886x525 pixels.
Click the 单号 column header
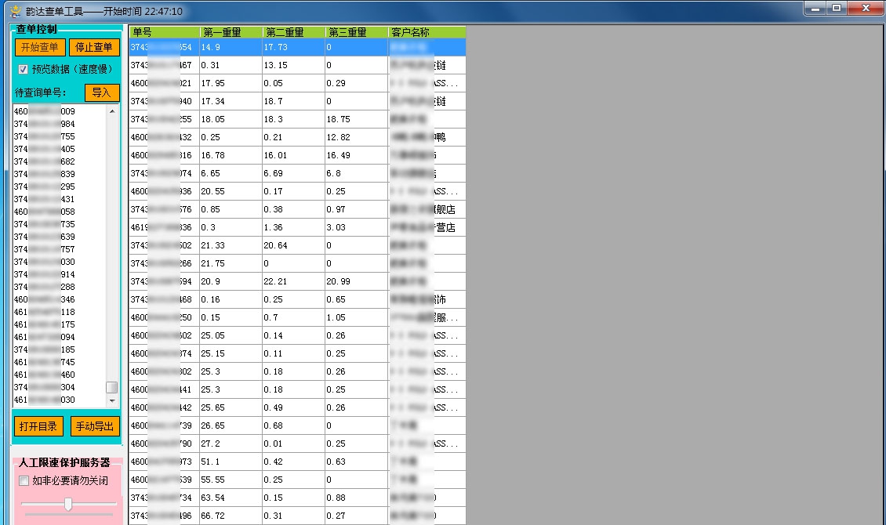point(162,31)
